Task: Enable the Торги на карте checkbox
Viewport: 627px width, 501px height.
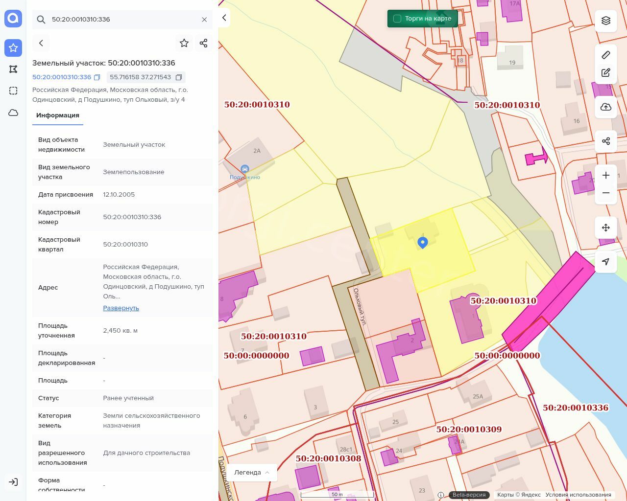Action: click(397, 19)
